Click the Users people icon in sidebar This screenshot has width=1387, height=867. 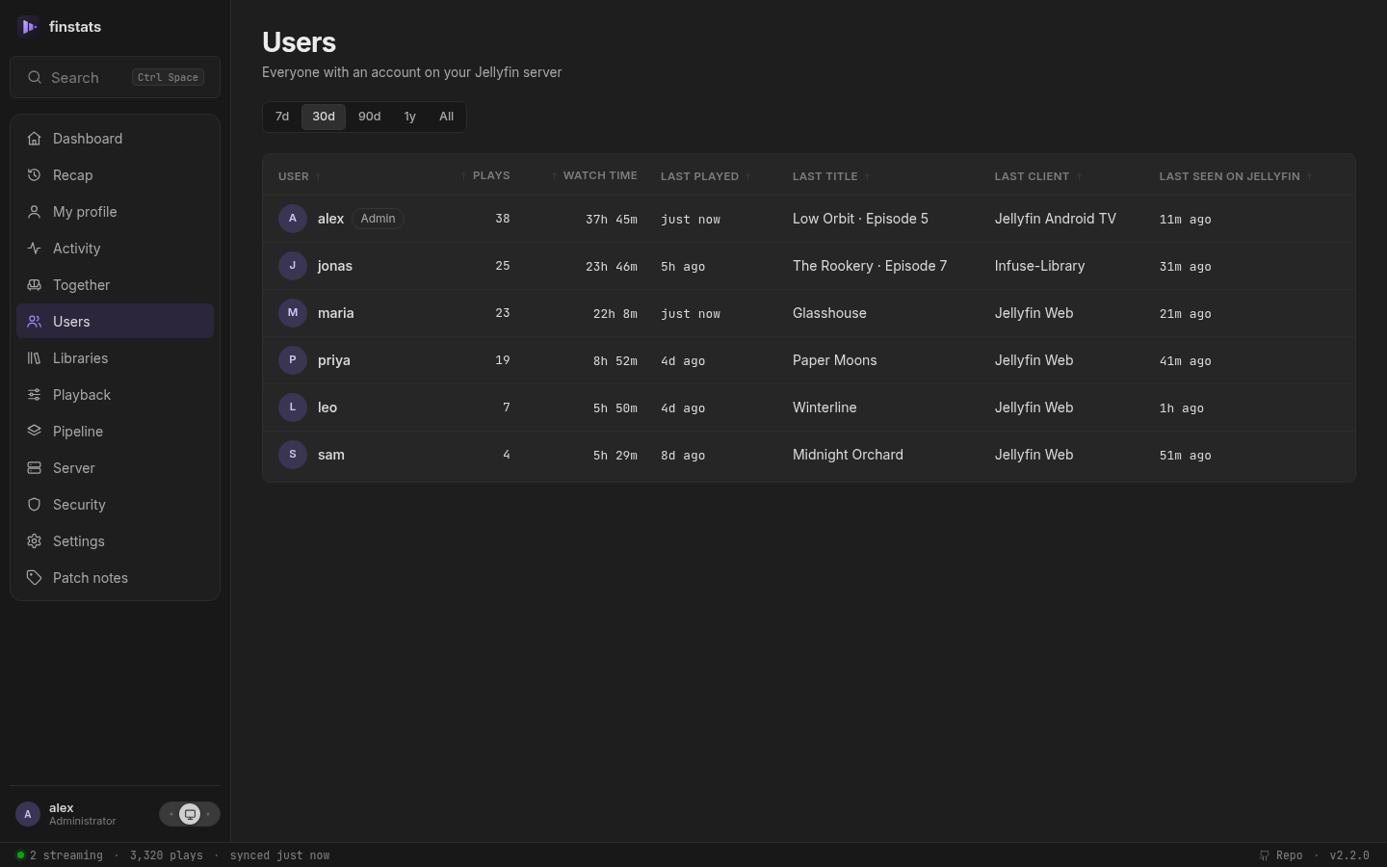[35, 322]
